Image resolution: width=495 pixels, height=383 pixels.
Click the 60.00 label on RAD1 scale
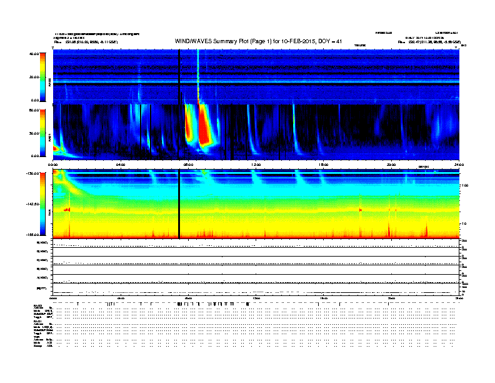point(34,110)
